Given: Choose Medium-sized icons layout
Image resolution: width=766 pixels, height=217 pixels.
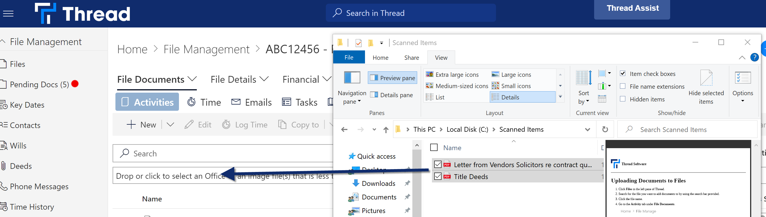Looking at the screenshot, I should pyautogui.click(x=457, y=86).
